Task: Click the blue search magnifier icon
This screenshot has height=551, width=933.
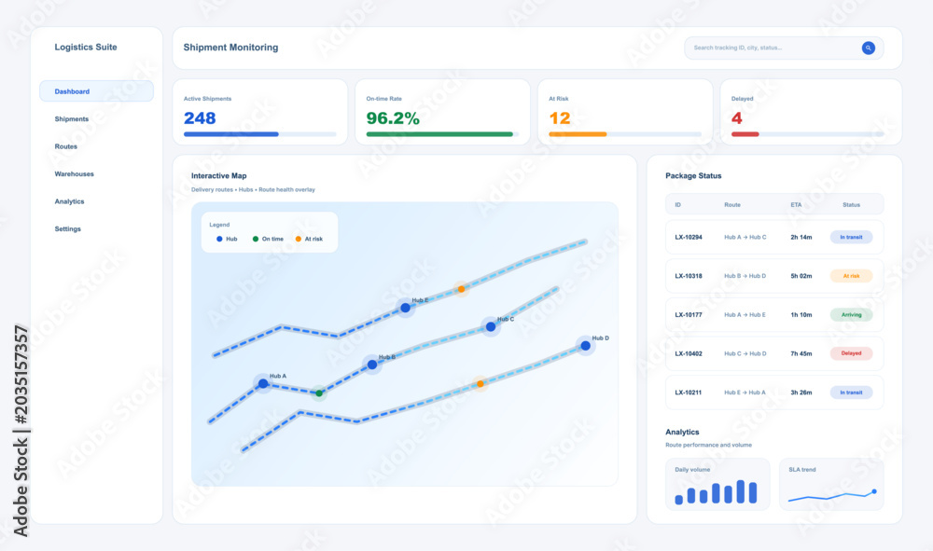Action: 868,48
